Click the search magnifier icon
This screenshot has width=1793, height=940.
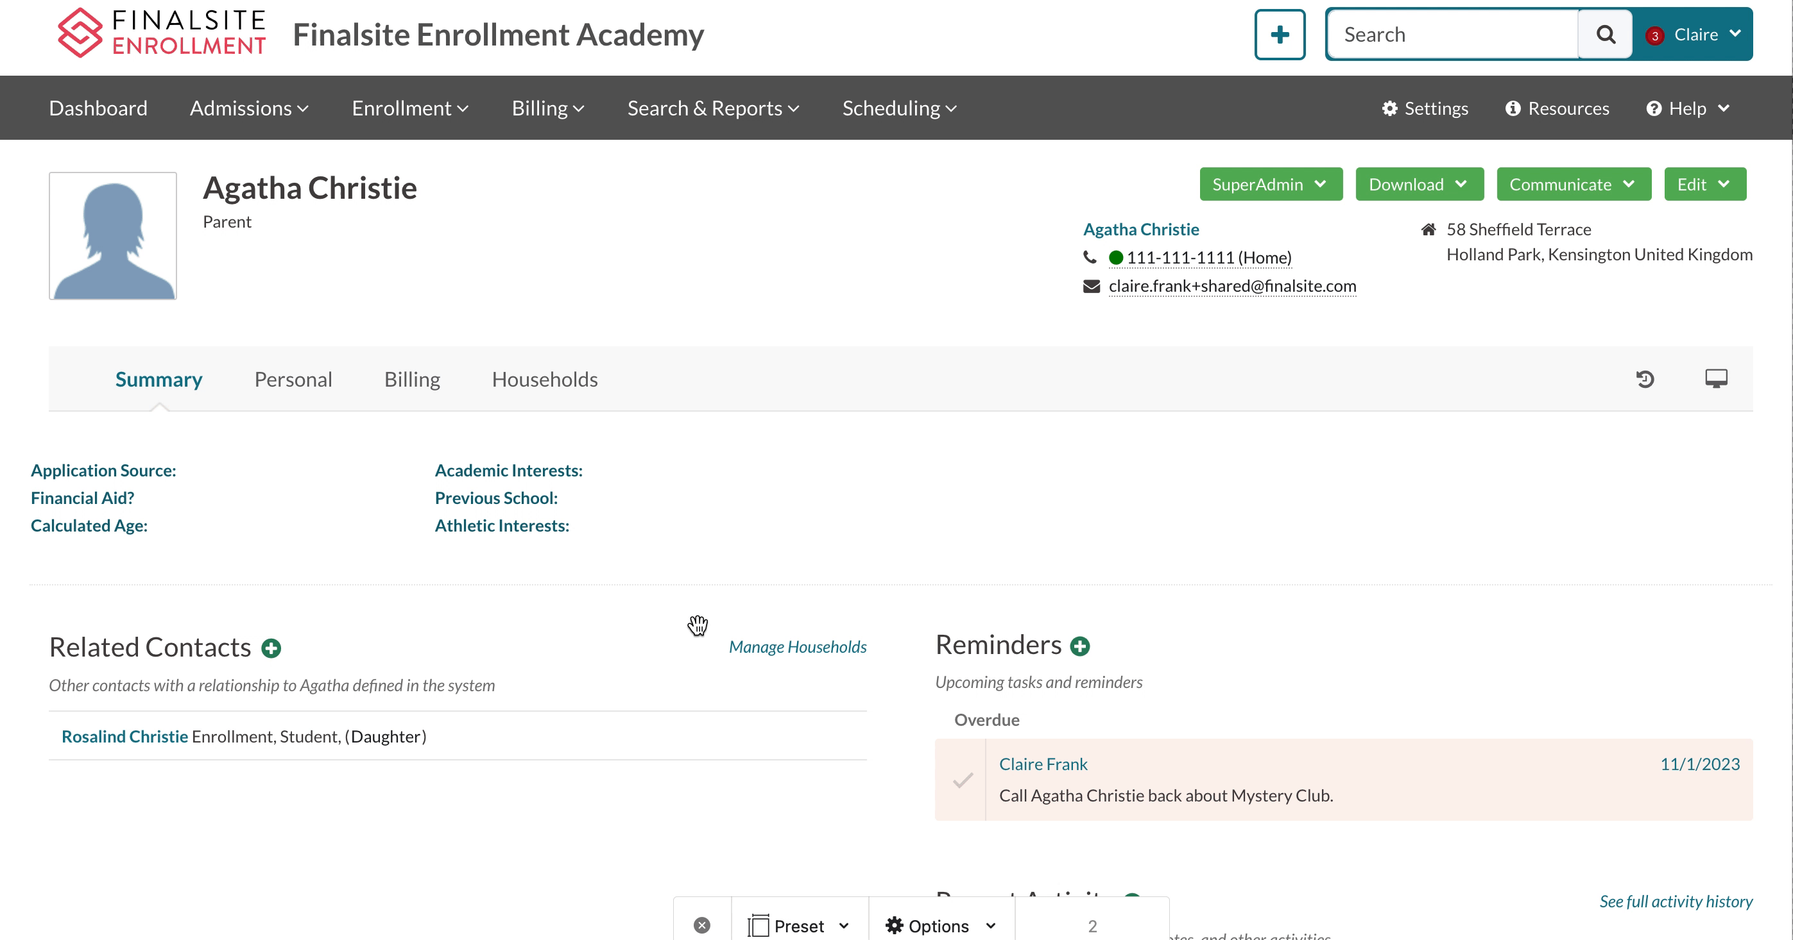pyautogui.click(x=1606, y=33)
